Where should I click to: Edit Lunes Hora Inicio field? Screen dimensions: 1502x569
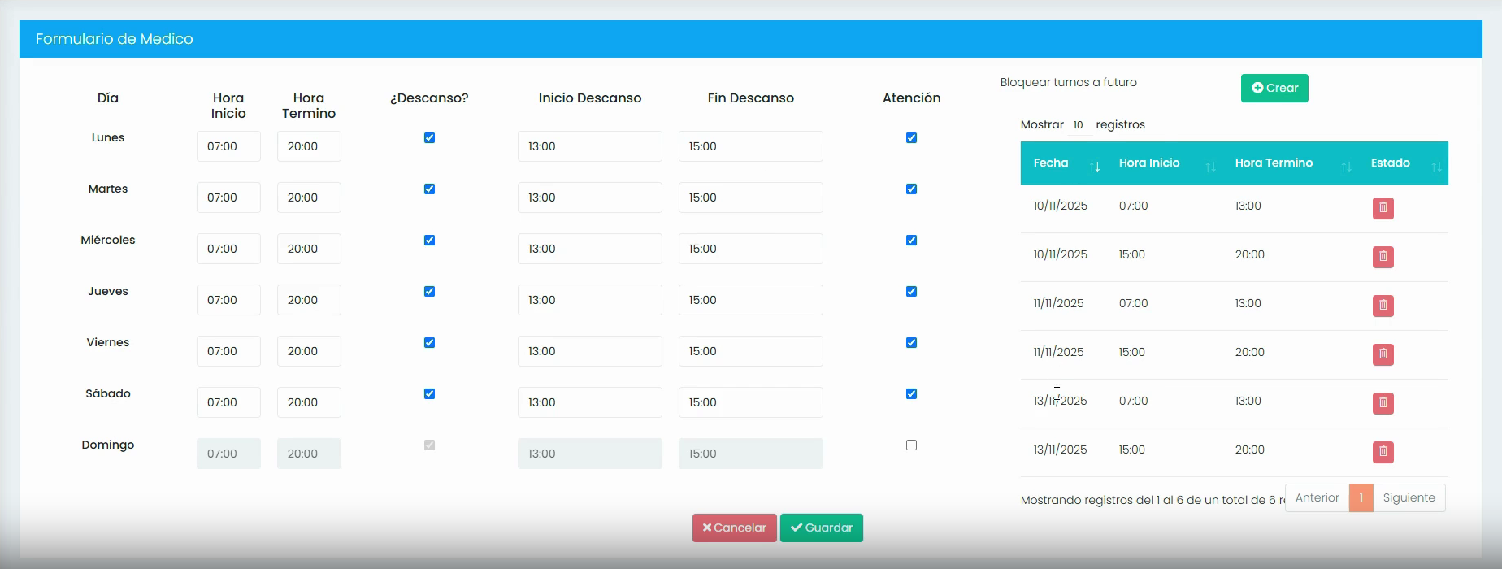tap(228, 146)
